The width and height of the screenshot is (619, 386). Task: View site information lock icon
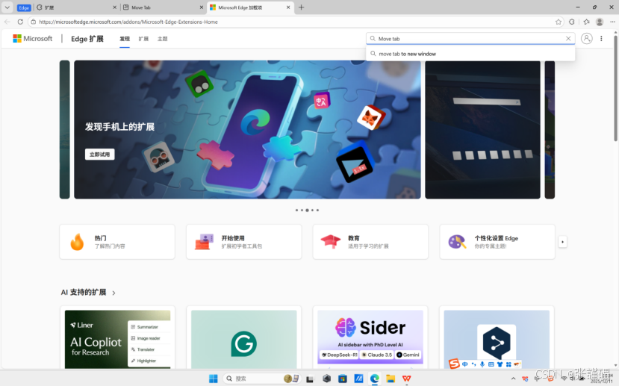(34, 22)
